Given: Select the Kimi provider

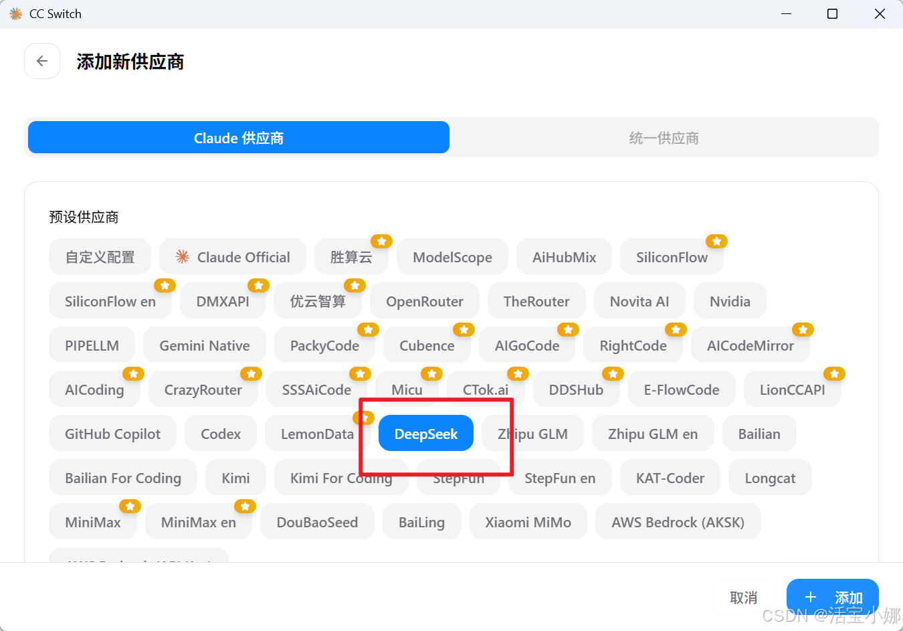Looking at the screenshot, I should point(235,478).
